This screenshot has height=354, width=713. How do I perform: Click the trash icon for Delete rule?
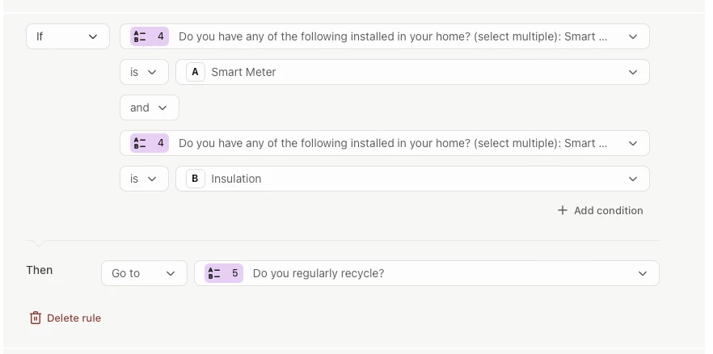click(x=36, y=318)
